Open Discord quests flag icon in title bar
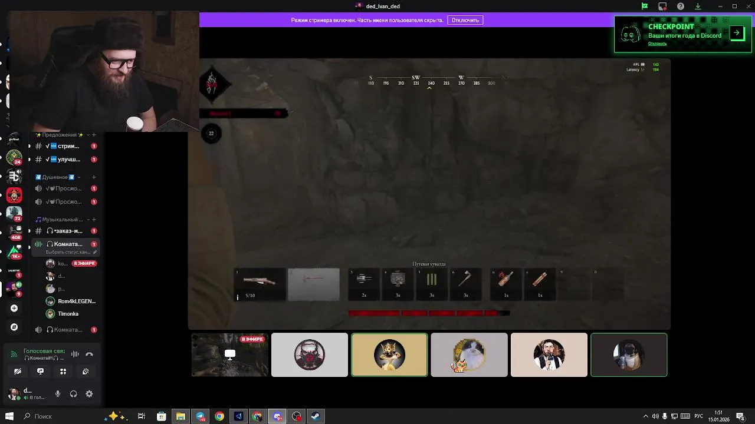Image resolution: width=755 pixels, height=424 pixels. [645, 6]
